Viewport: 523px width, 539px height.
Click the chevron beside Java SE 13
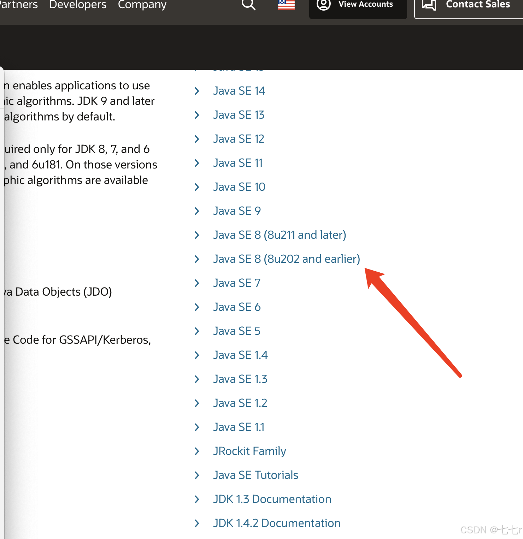pos(197,115)
